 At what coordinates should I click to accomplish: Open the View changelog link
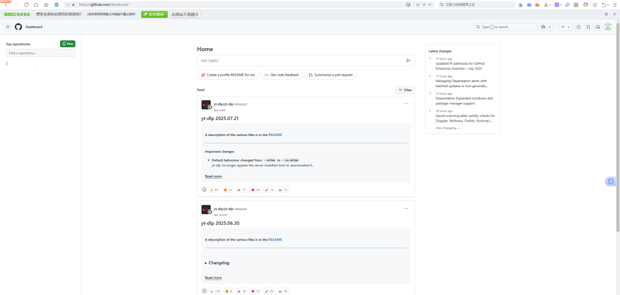(x=447, y=128)
